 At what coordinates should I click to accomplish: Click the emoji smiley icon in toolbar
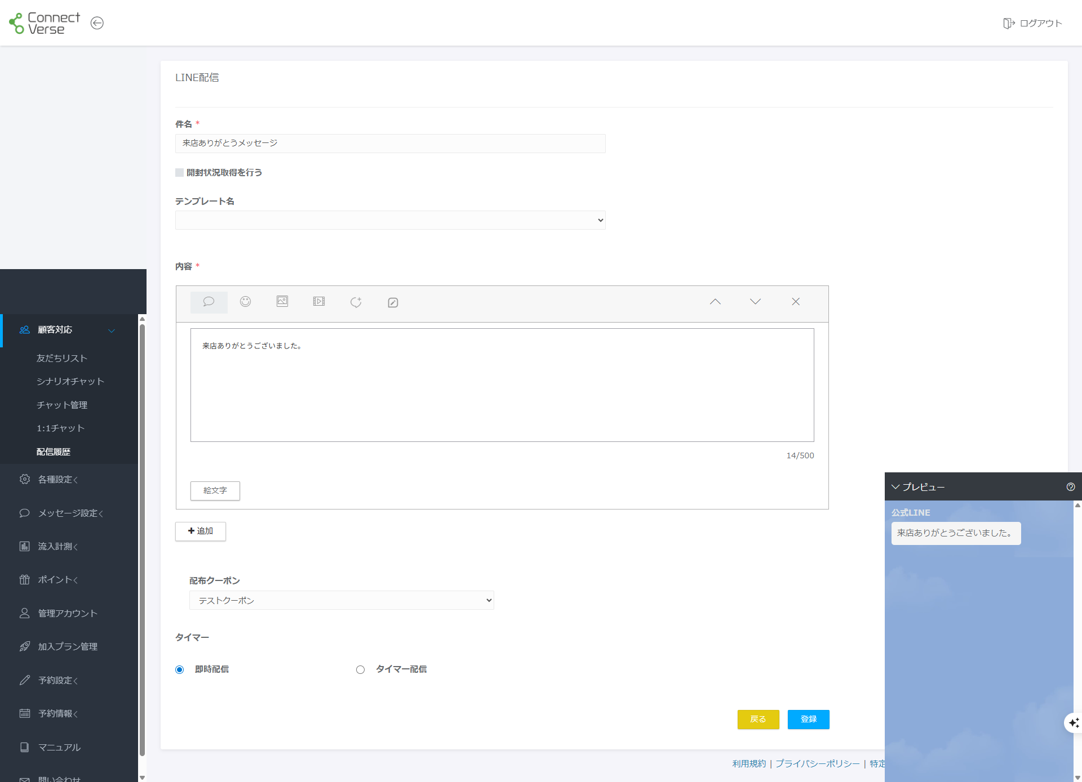(245, 302)
